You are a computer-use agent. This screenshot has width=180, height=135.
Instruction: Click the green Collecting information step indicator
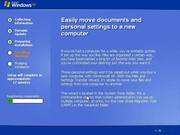[10, 20]
